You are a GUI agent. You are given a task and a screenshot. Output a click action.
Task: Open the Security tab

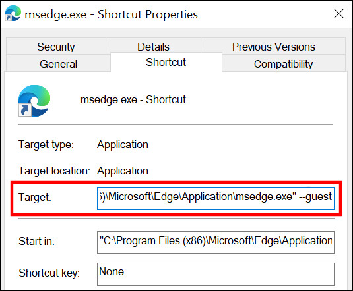[x=56, y=46]
